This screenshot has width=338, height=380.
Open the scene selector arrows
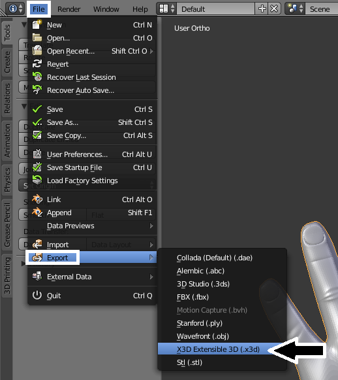click(x=301, y=9)
